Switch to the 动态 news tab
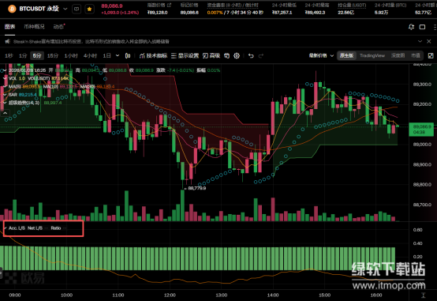Screen dimensions: 437x301 coord(58,27)
